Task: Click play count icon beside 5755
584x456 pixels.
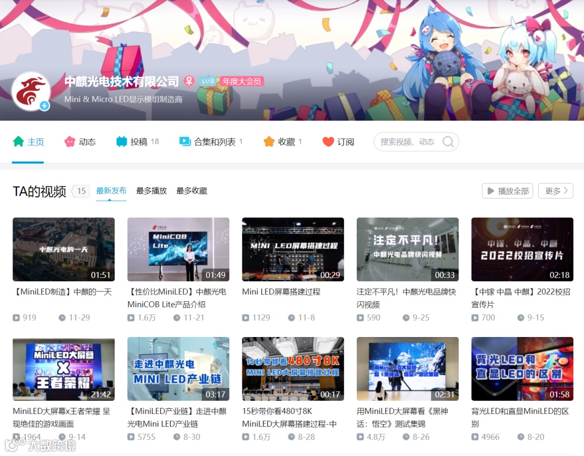Action: [131, 437]
